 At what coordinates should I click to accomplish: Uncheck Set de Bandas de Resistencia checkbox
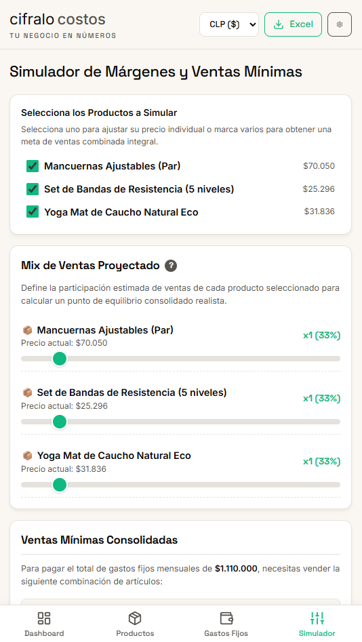tap(33, 189)
